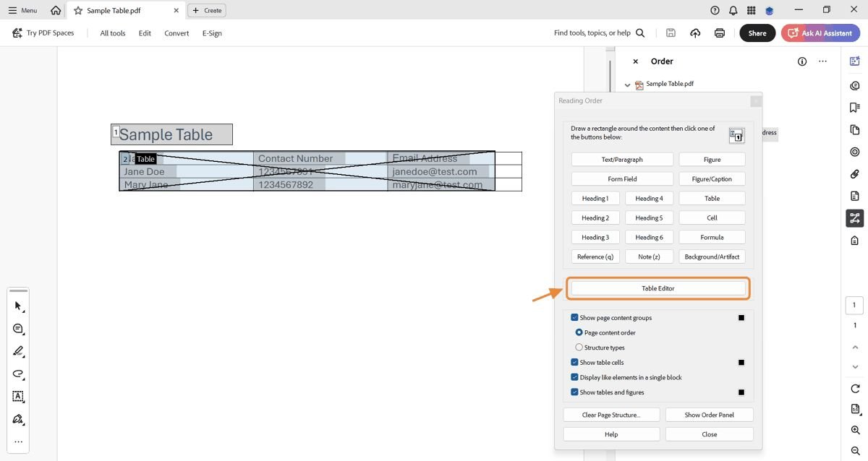
Task: Open Content document icon in right sidebar
Action: 855,196
